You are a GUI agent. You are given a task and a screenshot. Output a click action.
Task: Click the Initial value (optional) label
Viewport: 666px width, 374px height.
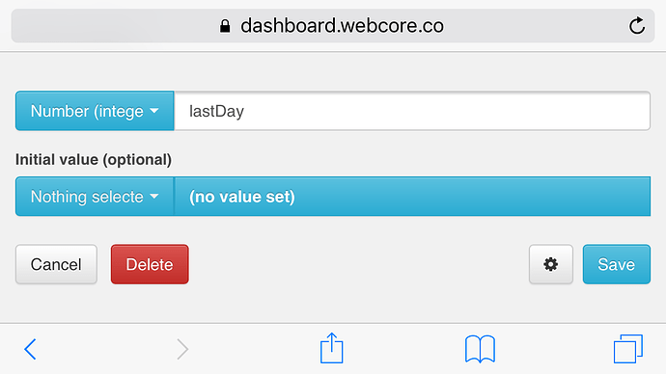[94, 160]
